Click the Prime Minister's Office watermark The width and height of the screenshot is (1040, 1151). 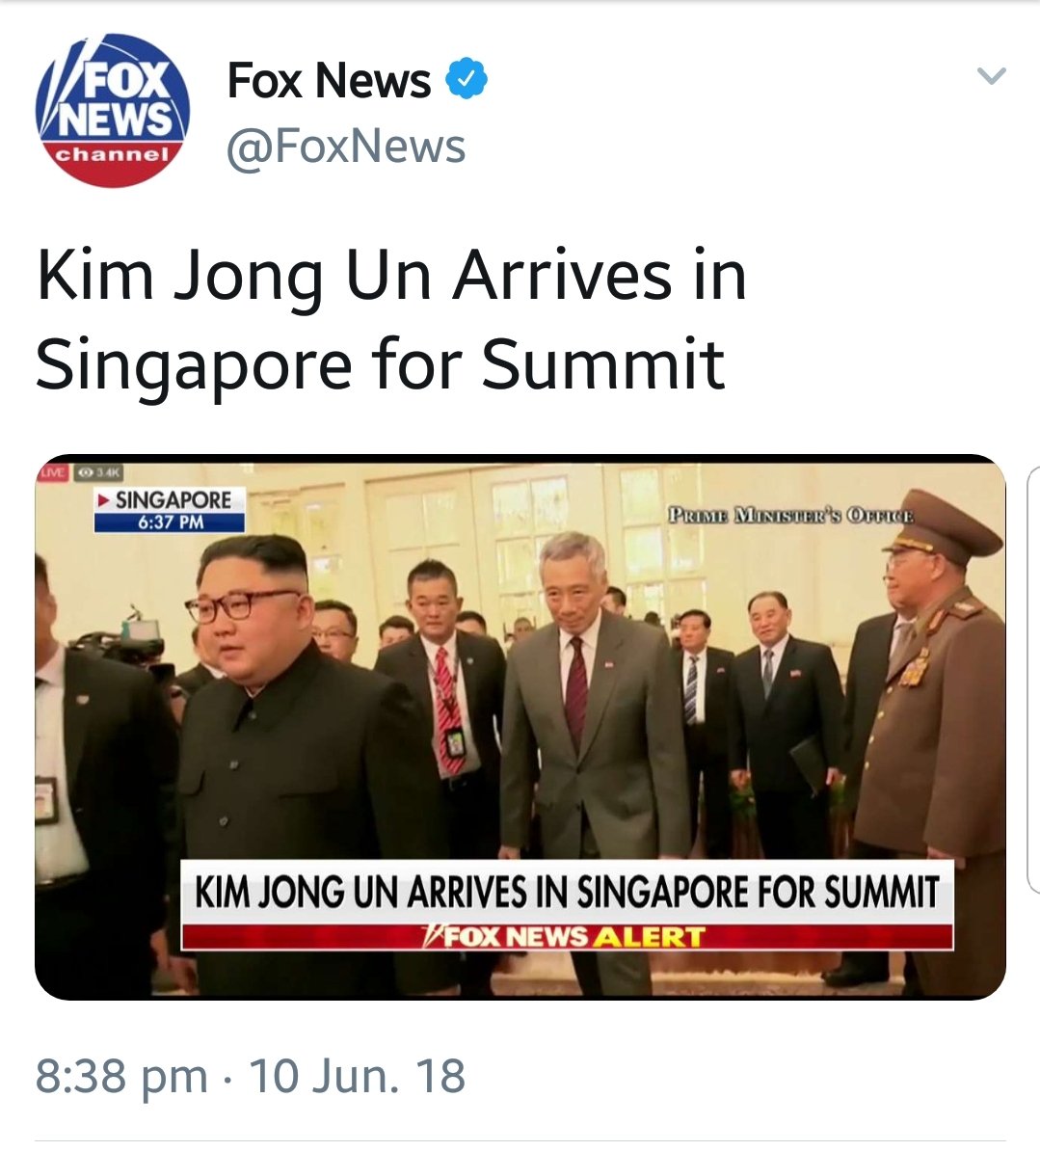pyautogui.click(x=790, y=515)
